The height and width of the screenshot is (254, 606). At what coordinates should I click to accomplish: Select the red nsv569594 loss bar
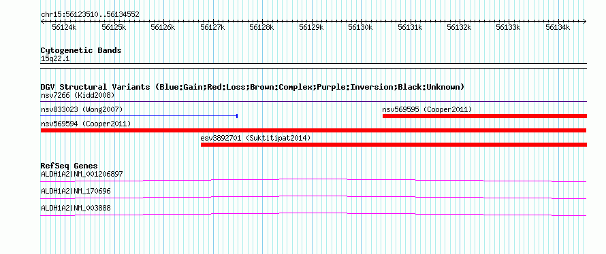(313, 130)
